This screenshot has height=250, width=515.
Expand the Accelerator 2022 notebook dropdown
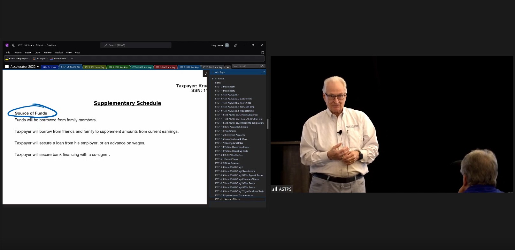[x=38, y=67]
